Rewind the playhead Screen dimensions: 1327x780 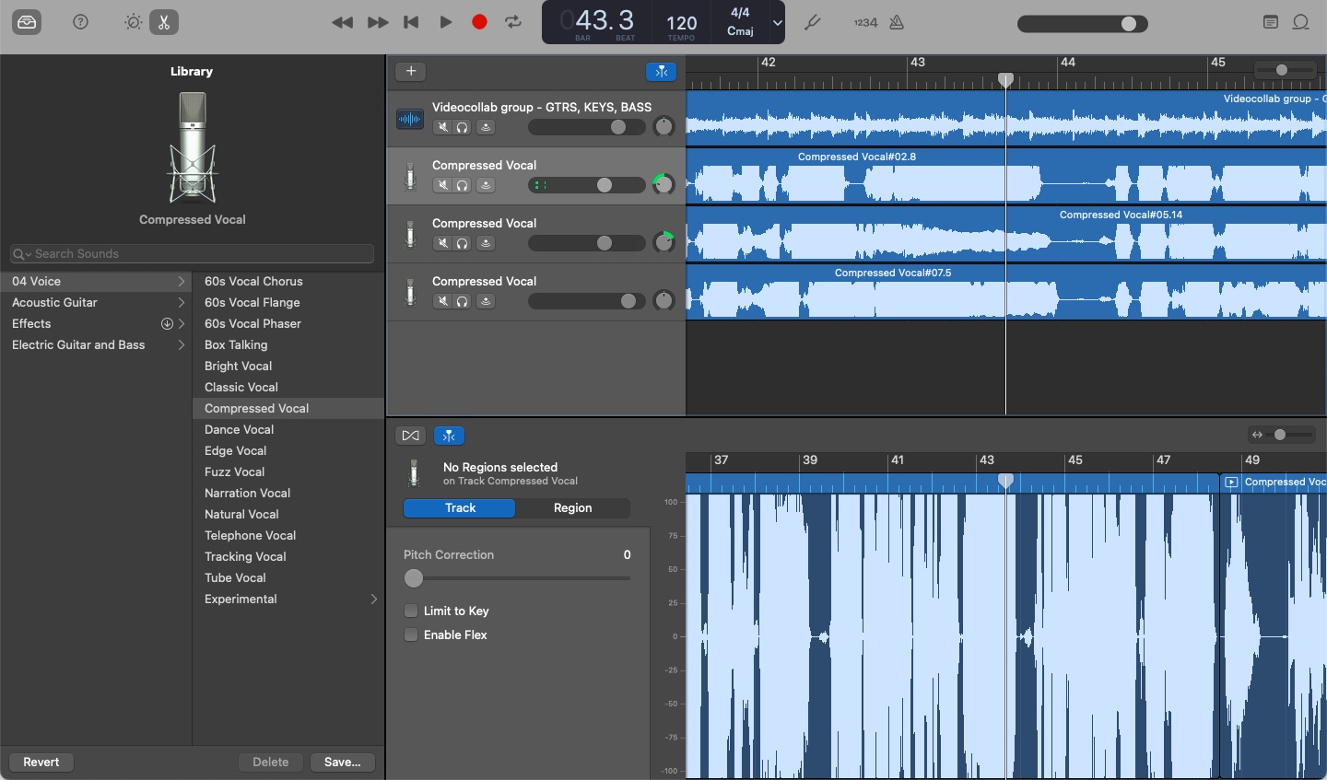tap(343, 22)
